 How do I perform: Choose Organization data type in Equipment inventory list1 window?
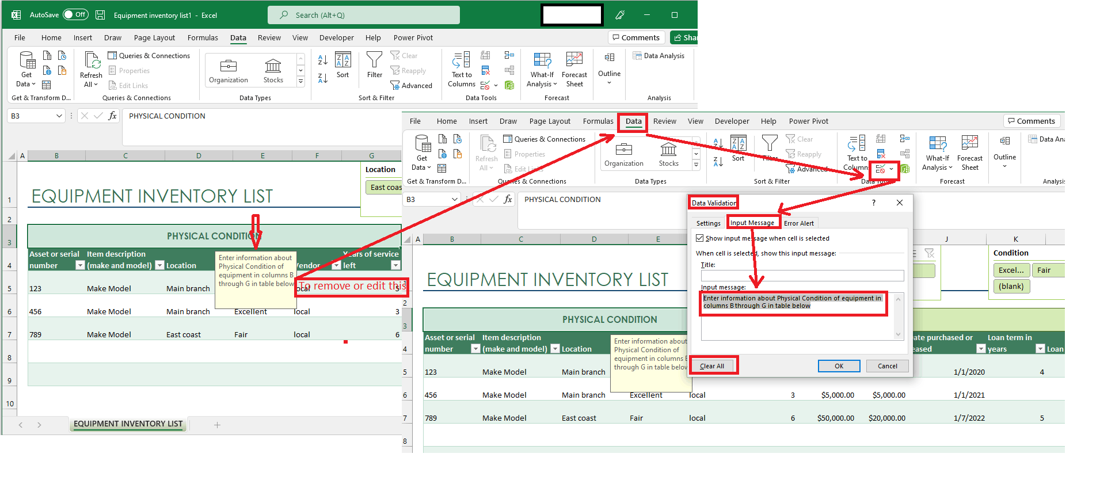pos(229,71)
